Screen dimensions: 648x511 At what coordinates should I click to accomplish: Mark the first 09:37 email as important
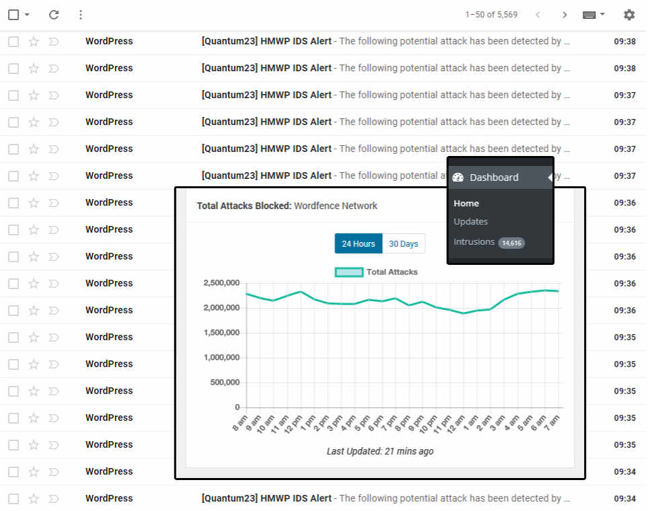tap(54, 95)
